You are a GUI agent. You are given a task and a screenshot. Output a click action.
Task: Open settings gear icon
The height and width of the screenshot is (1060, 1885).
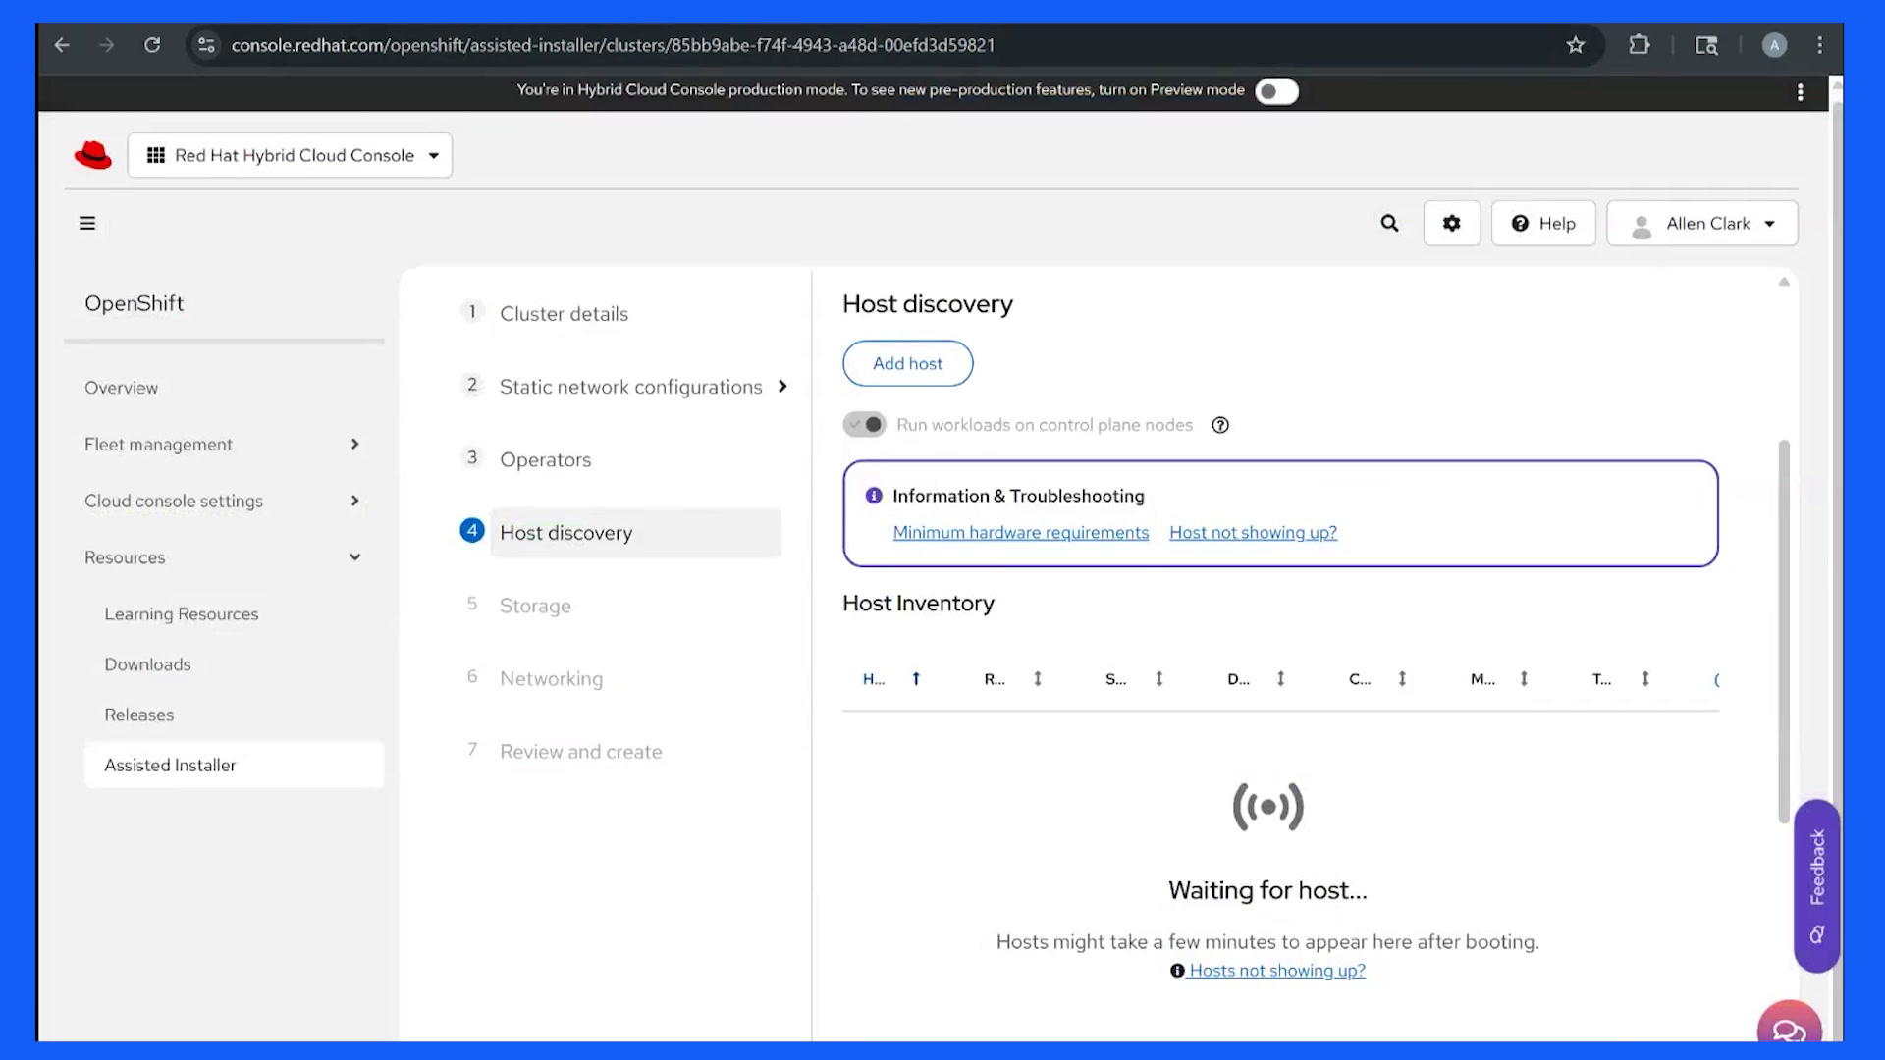tap(1452, 224)
